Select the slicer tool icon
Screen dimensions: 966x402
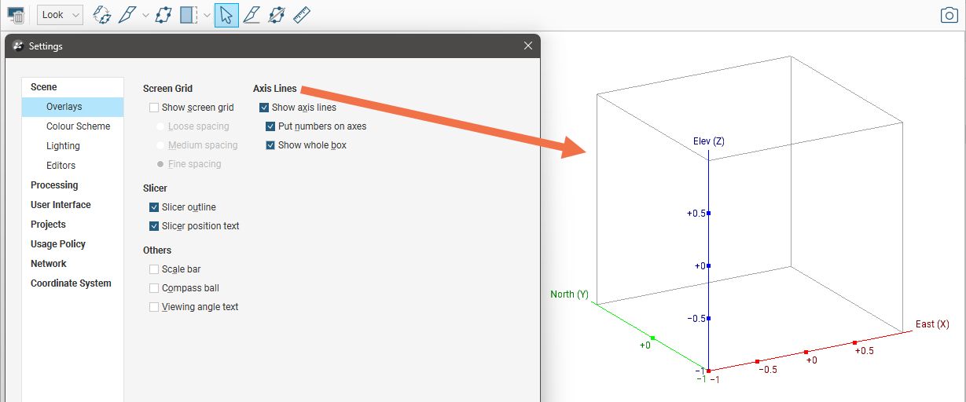127,15
